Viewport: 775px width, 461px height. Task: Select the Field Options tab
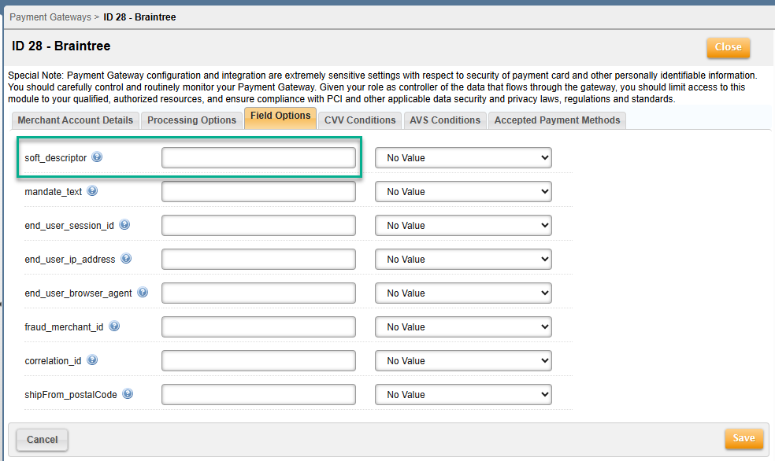(x=280, y=118)
